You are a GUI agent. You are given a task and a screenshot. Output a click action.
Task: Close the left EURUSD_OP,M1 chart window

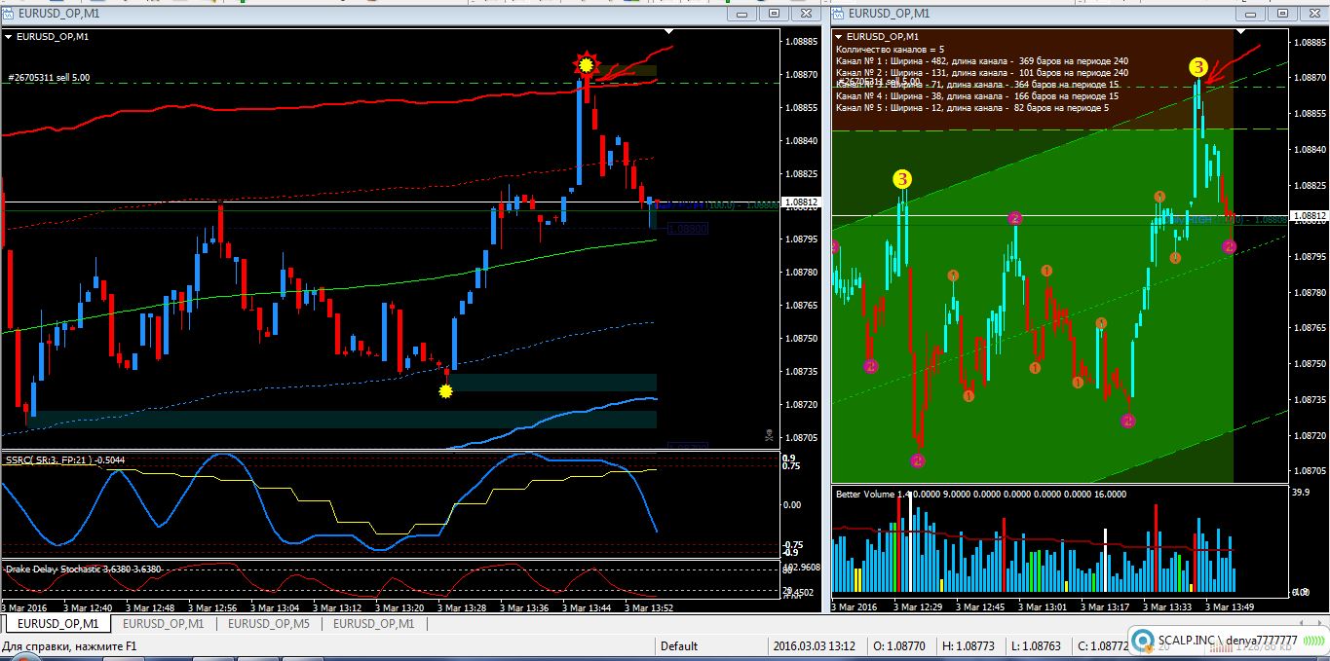tap(806, 14)
